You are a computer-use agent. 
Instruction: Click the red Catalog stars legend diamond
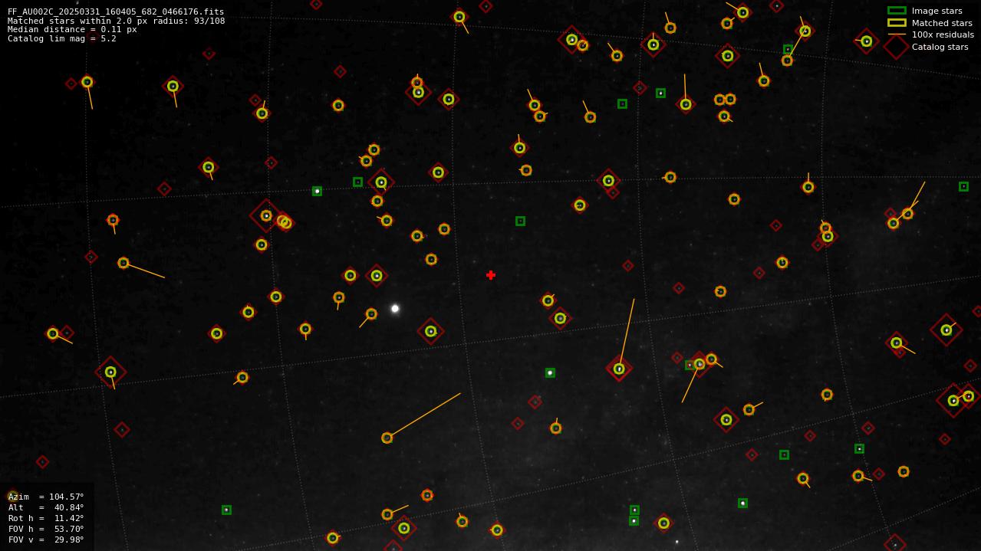[897, 47]
